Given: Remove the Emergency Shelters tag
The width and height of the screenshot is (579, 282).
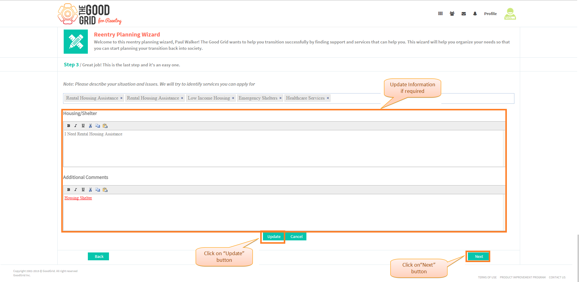Looking at the screenshot, I should coord(280,98).
